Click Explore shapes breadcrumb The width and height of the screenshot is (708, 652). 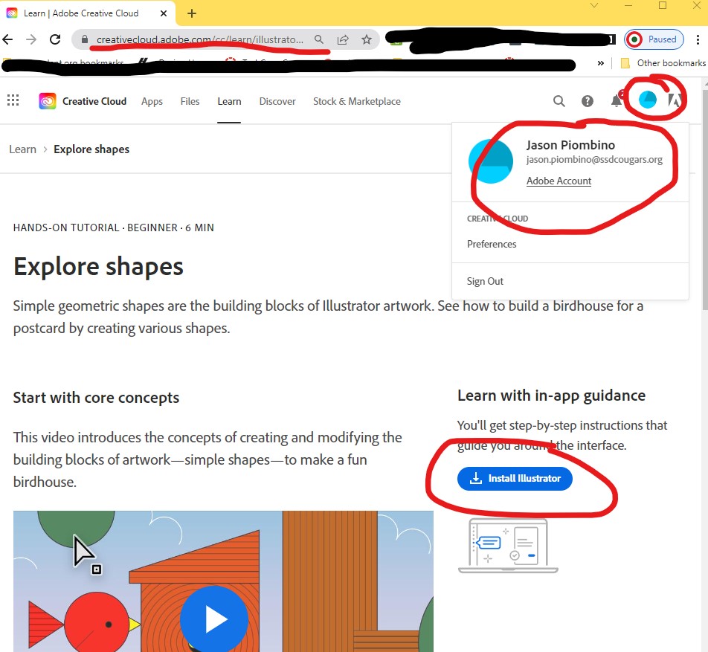91,149
